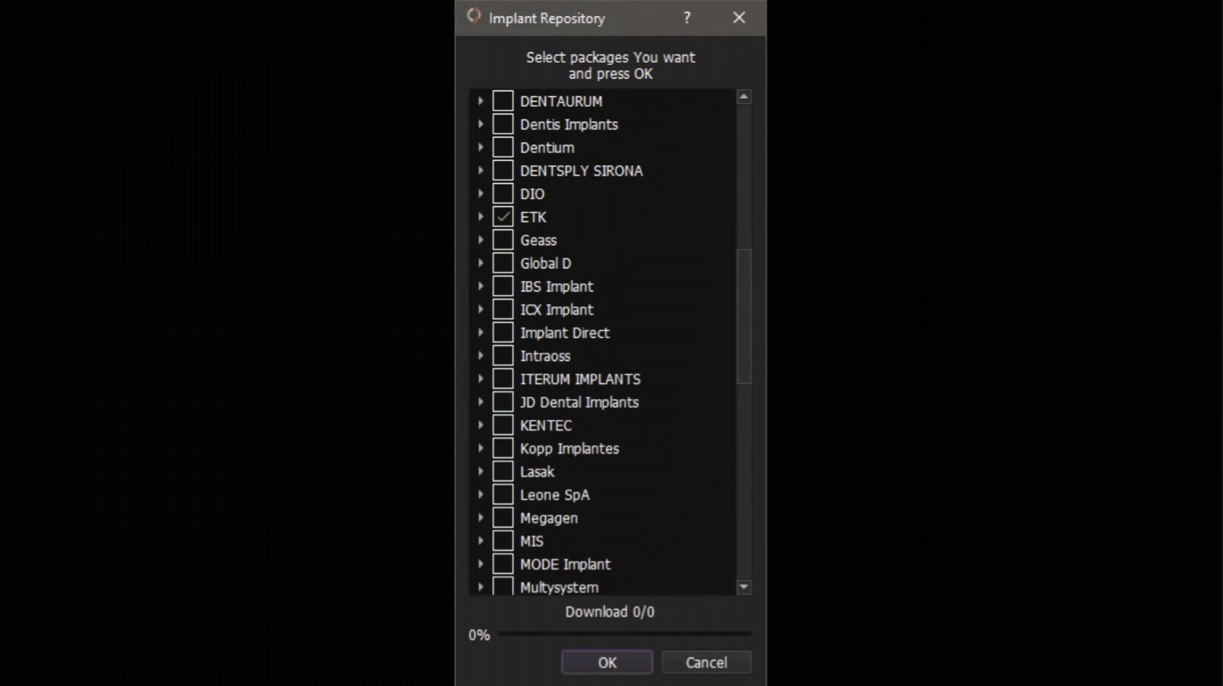Image resolution: width=1223 pixels, height=686 pixels.
Task: Expand the KENTEC tree arrow
Action: [x=481, y=425]
